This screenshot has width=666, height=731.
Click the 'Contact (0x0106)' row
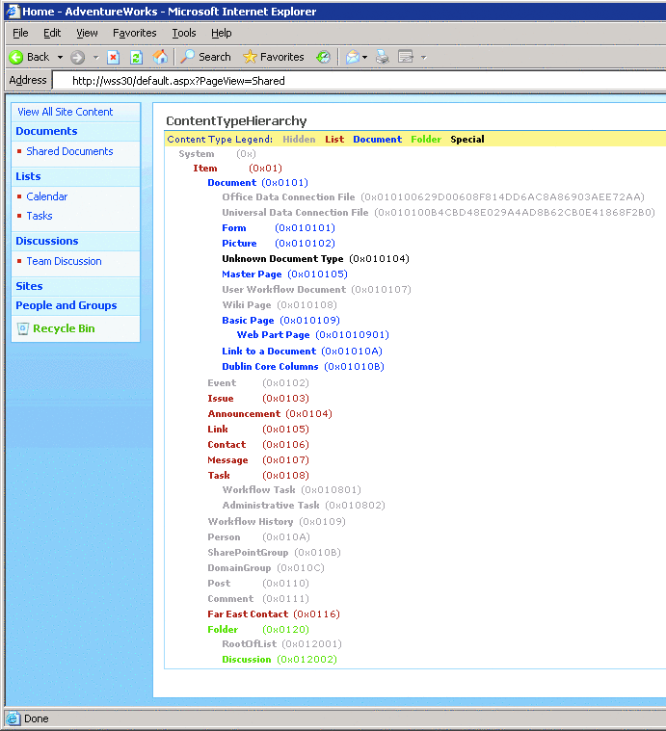coord(258,445)
